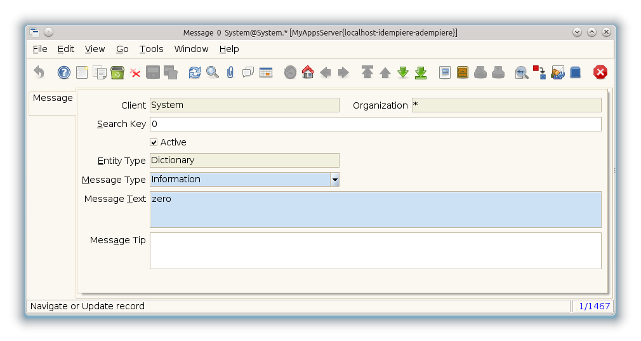This screenshot has height=341, width=641.
Task: Click the Help question mark icon
Action: tap(64, 72)
